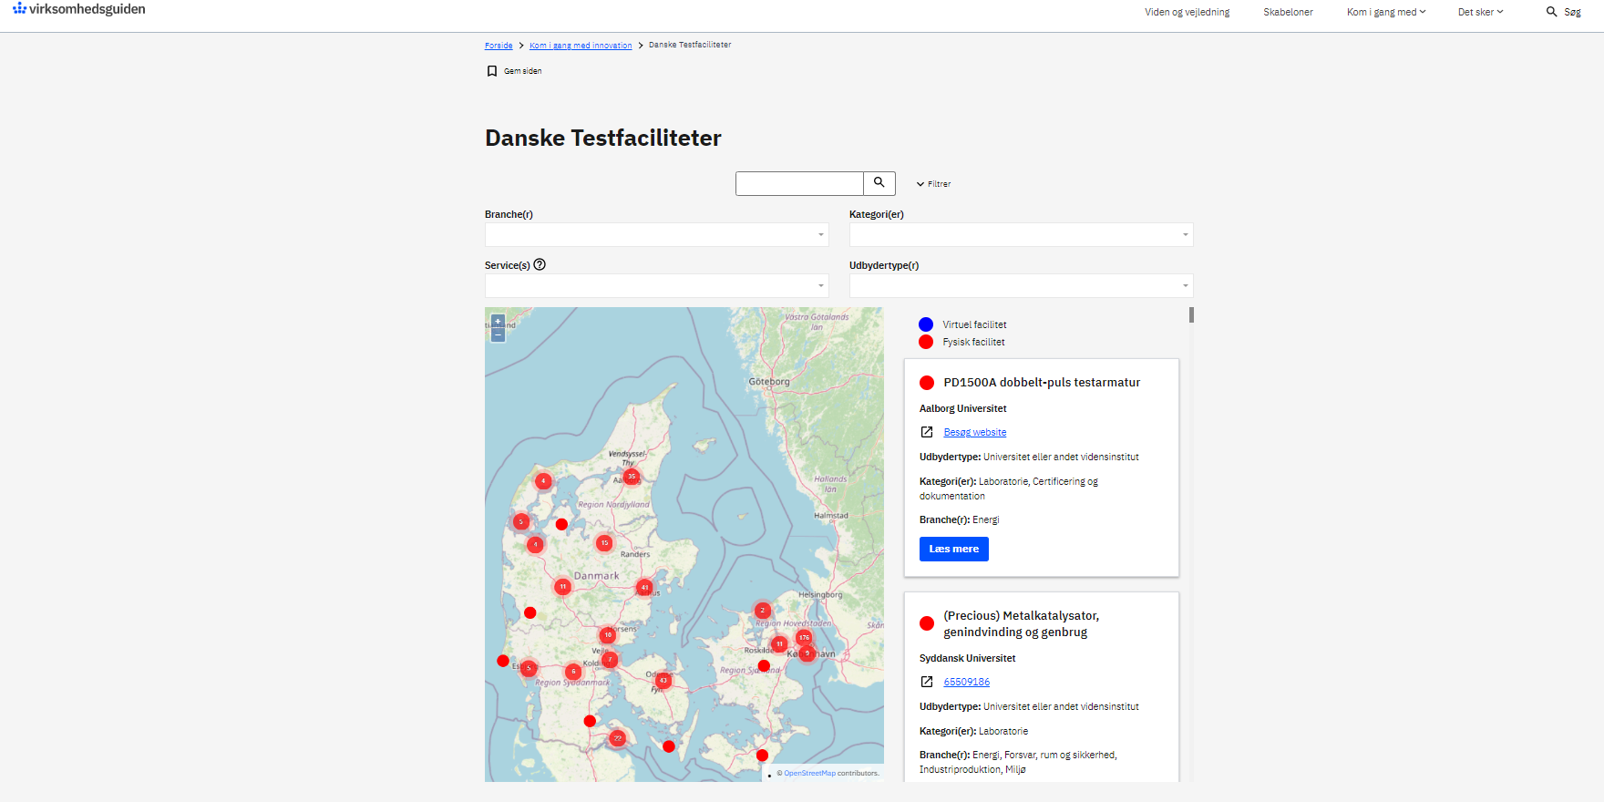1604x802 pixels.
Task: Open the 11 cluster near Roskilde
Action: tap(779, 644)
